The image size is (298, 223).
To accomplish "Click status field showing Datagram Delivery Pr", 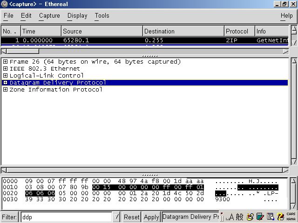I will [190, 217].
